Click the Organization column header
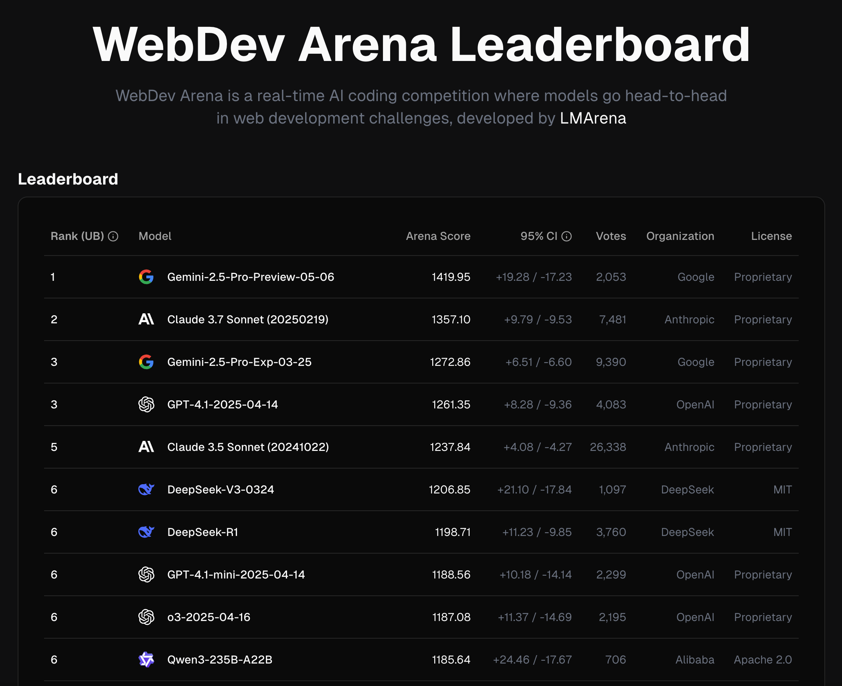 680,236
